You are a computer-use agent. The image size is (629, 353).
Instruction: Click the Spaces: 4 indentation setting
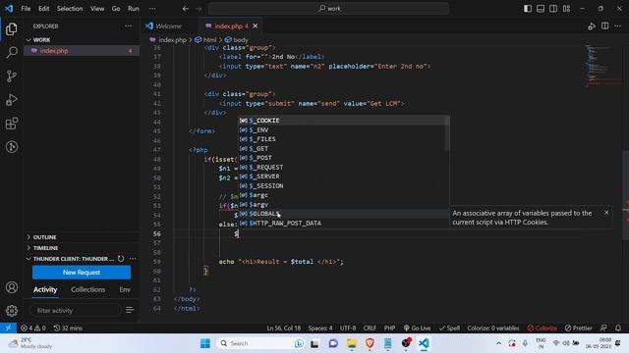click(320, 328)
